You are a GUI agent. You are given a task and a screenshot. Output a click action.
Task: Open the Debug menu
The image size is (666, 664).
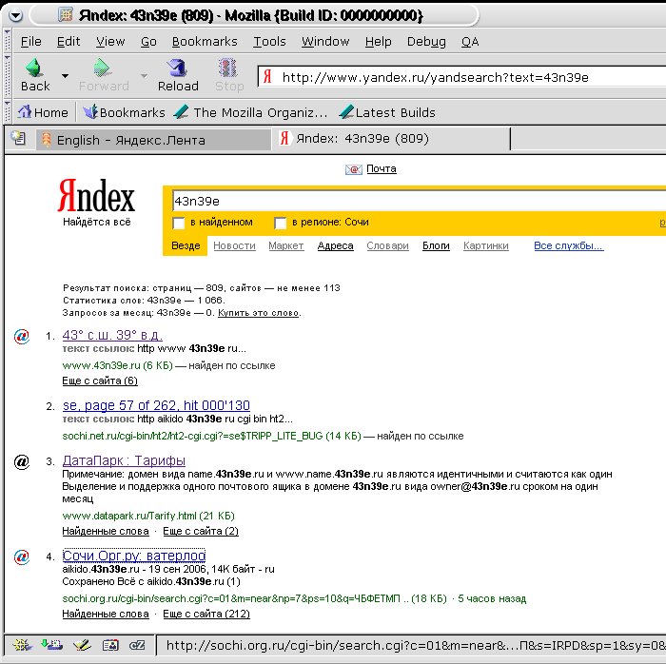tap(426, 42)
